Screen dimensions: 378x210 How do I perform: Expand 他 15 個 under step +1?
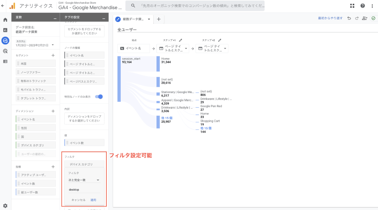point(167,118)
